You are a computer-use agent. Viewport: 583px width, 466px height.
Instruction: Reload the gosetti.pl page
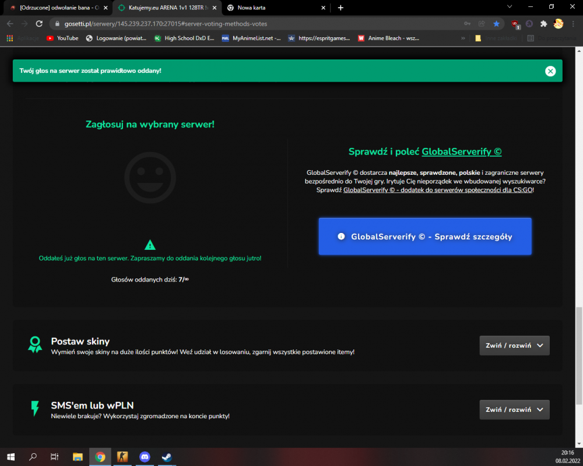[x=39, y=24]
